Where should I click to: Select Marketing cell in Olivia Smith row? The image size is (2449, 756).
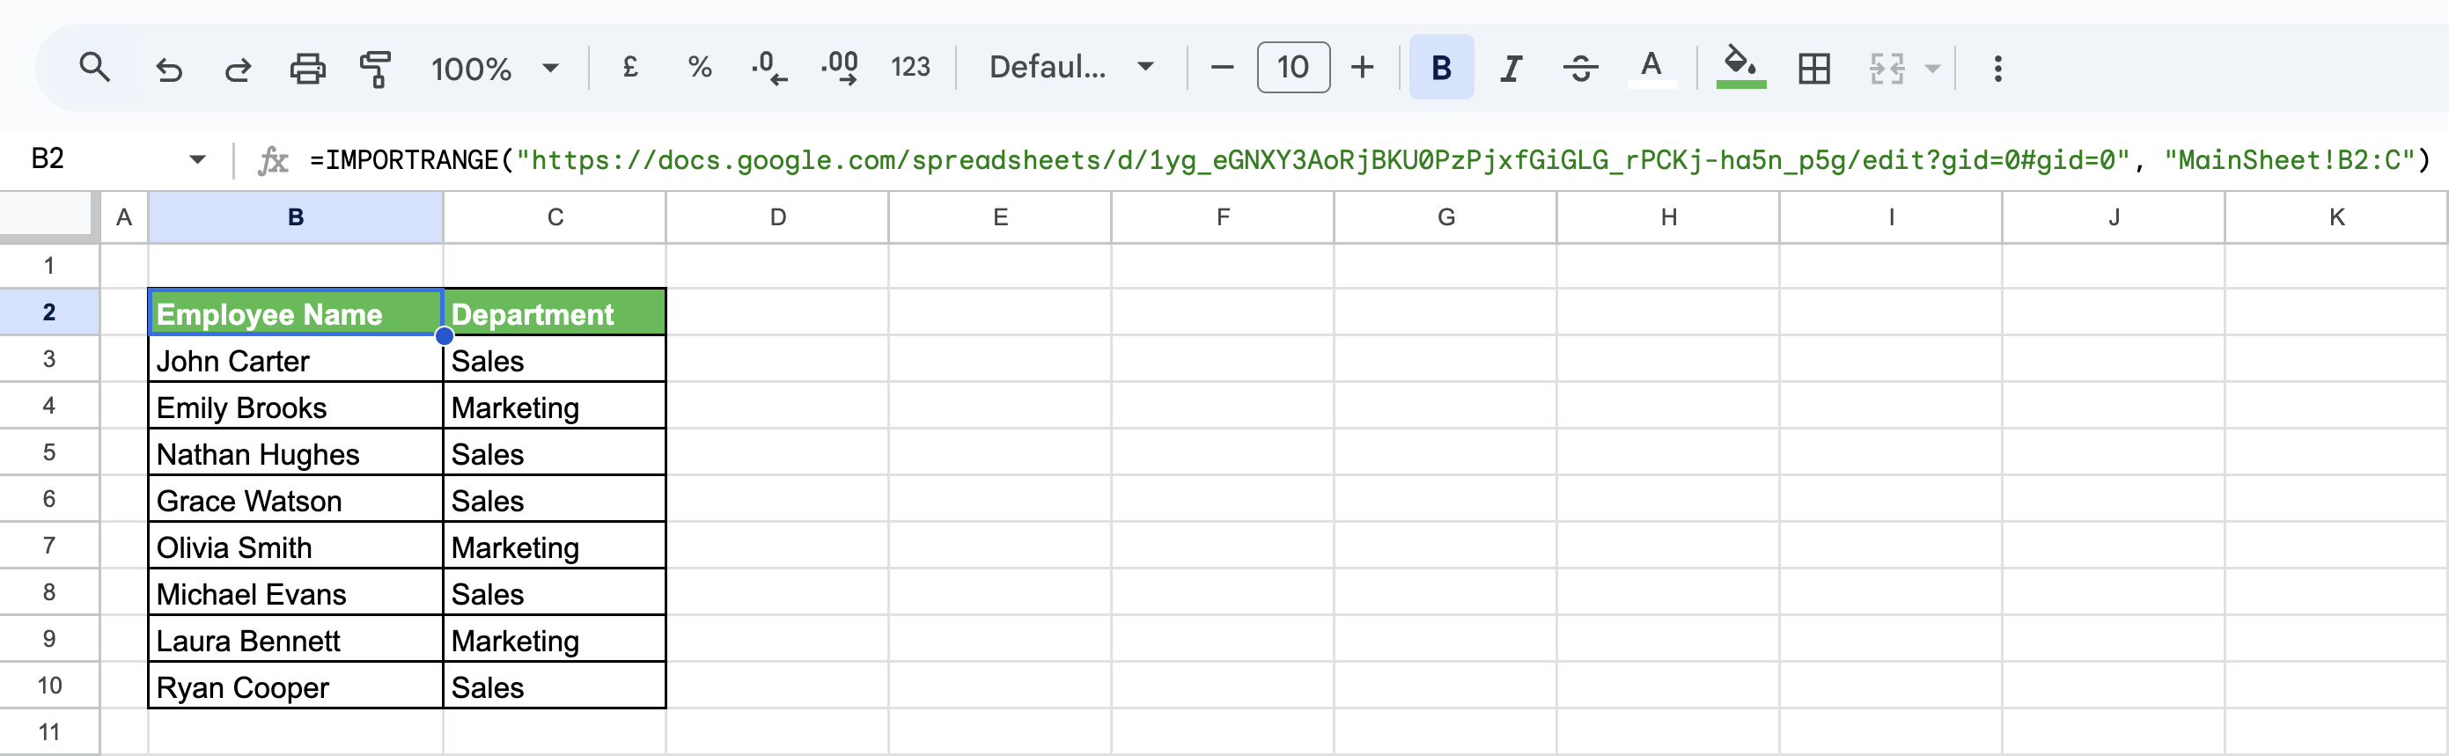pyautogui.click(x=555, y=546)
